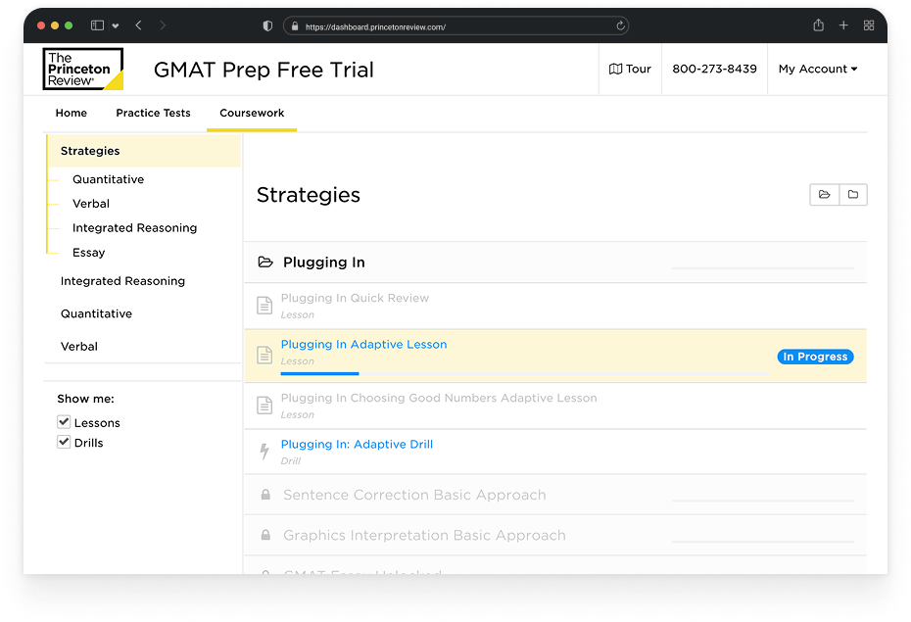Screen dimensions: 911x622
Task: Click the progress bar under Plugging In Adaptive Lesson
Action: point(320,373)
